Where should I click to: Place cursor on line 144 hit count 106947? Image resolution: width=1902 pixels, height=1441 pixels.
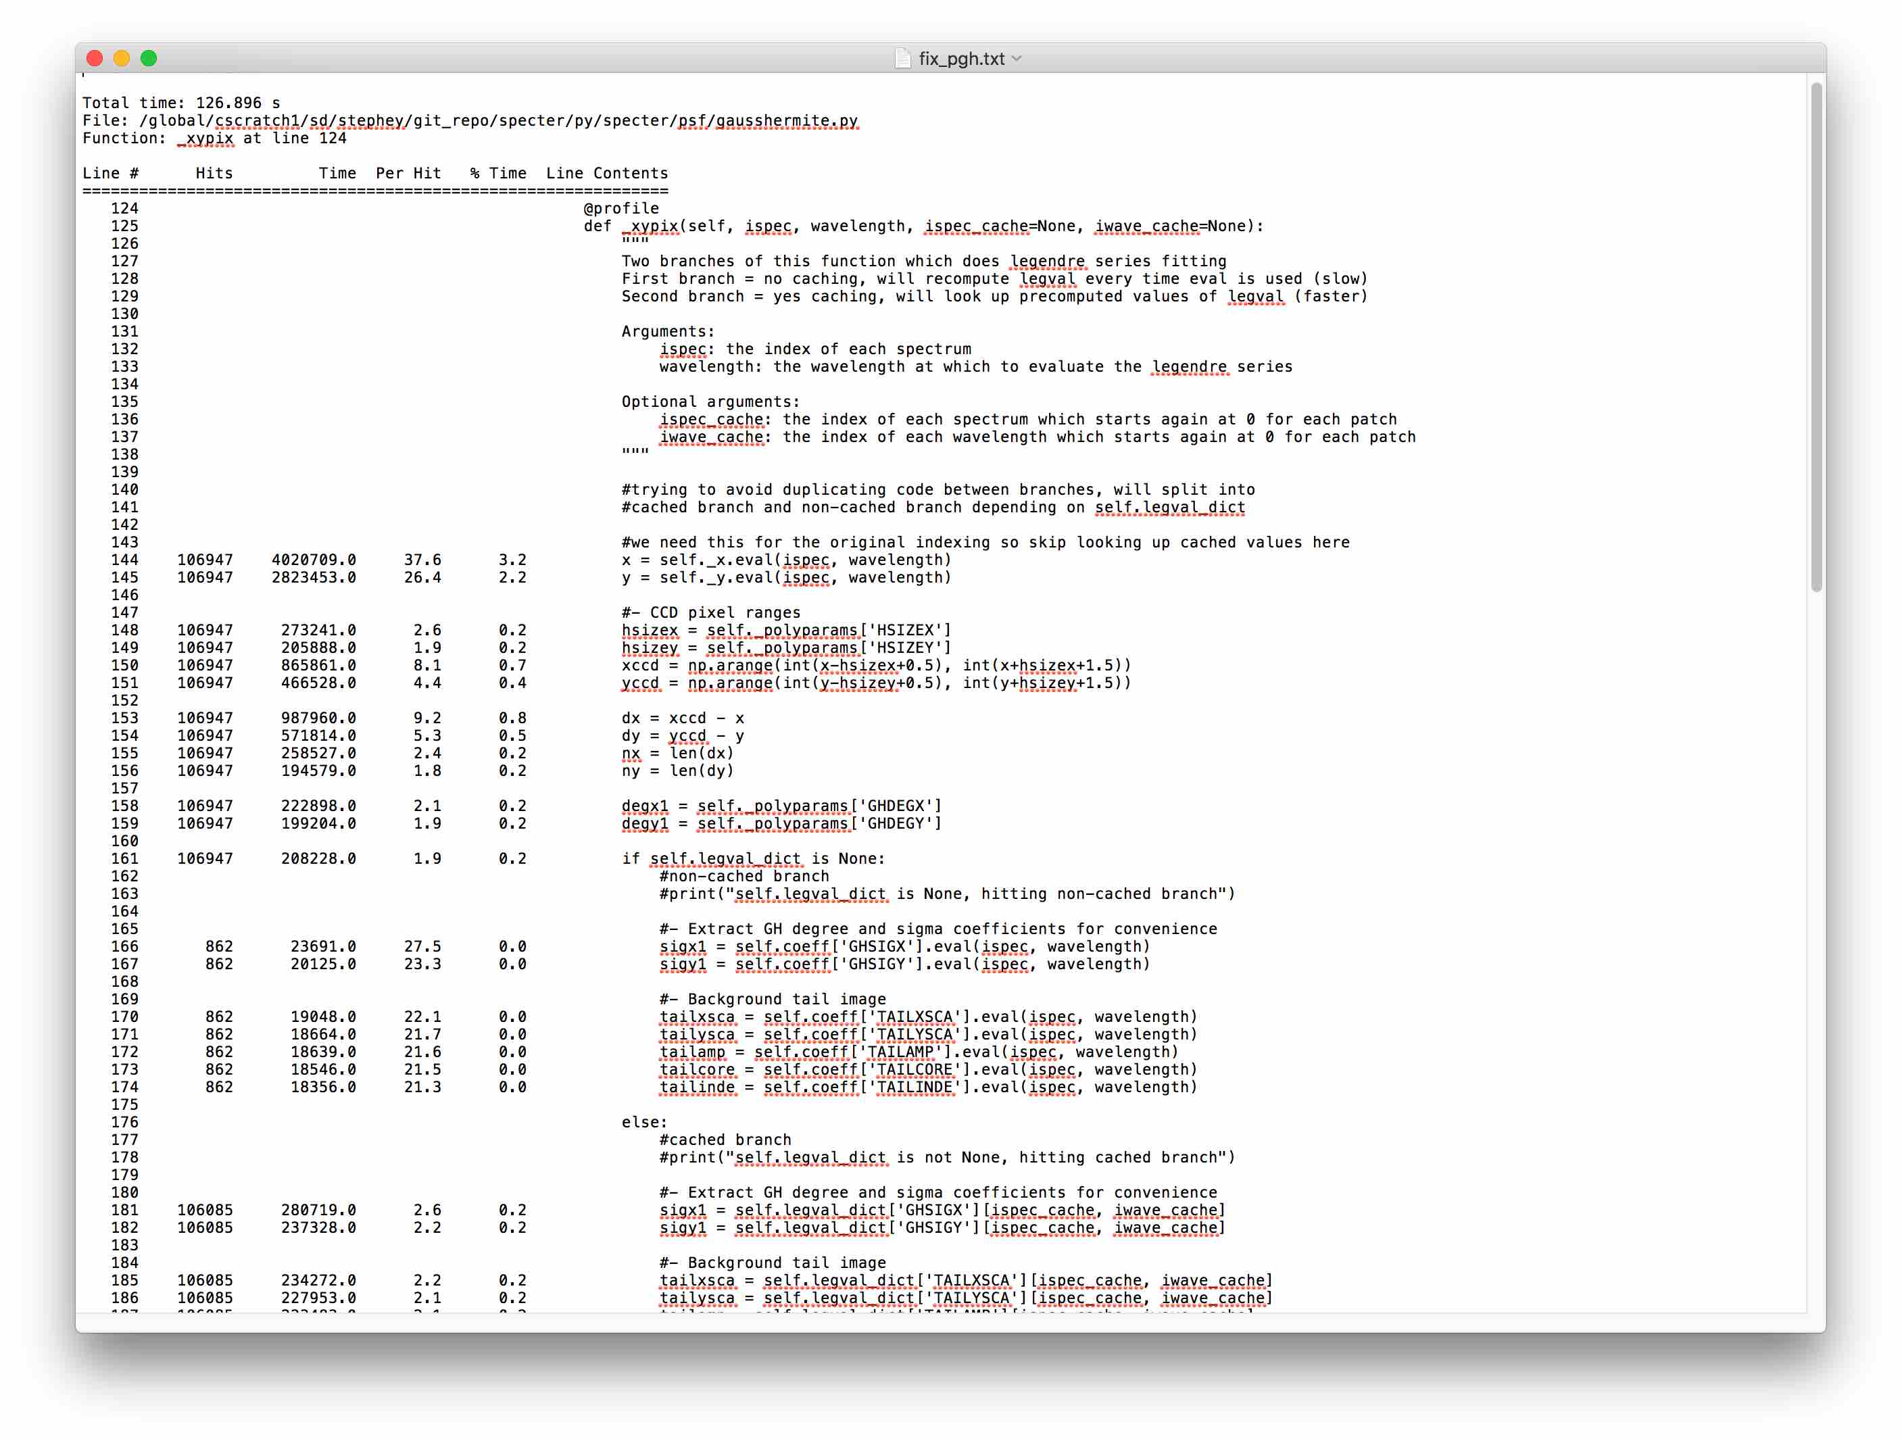[205, 559]
